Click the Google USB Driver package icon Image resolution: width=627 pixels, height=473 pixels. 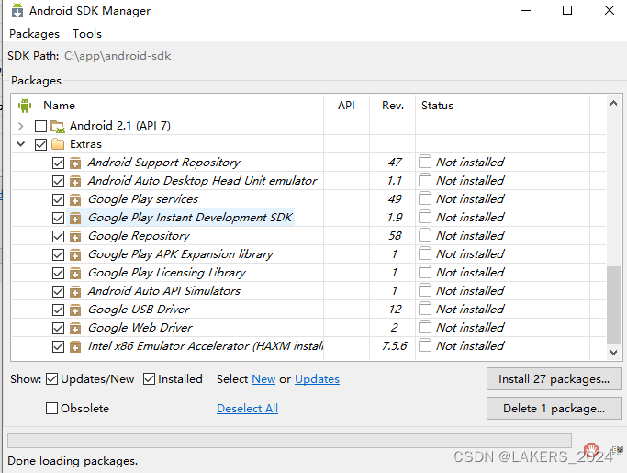pos(75,310)
